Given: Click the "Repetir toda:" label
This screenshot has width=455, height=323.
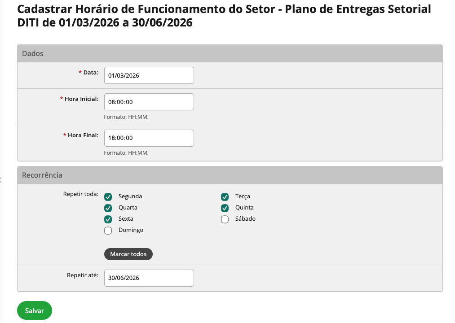Looking at the screenshot, I should pos(81,194).
